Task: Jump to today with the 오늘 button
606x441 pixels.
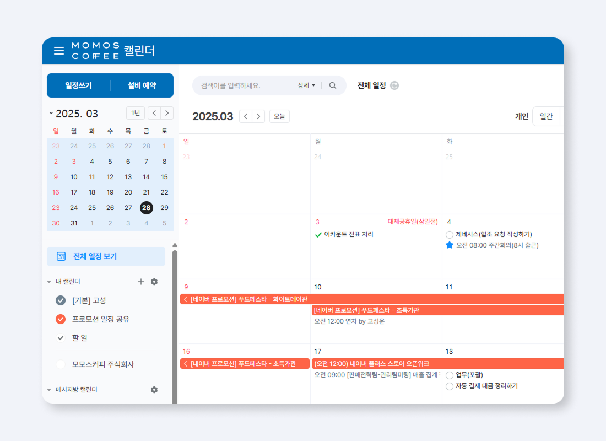Action: 279,116
